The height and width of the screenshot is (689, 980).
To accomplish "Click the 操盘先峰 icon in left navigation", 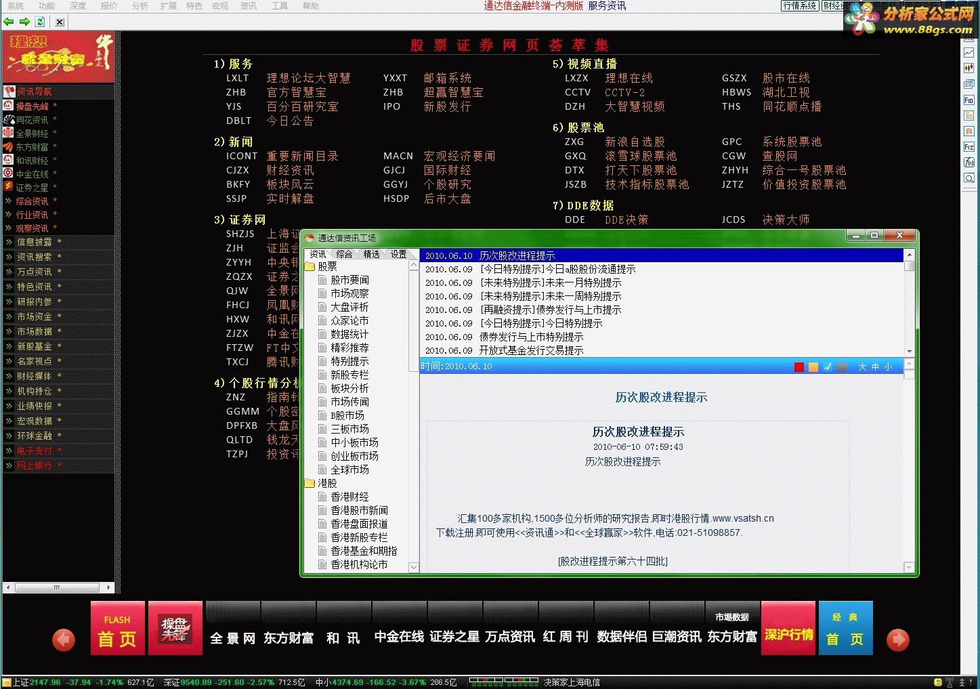I will tap(8, 106).
